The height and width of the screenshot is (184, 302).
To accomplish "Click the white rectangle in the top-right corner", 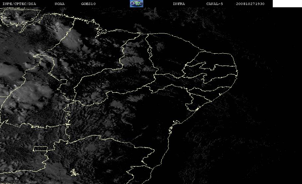I will (x=287, y=3).
